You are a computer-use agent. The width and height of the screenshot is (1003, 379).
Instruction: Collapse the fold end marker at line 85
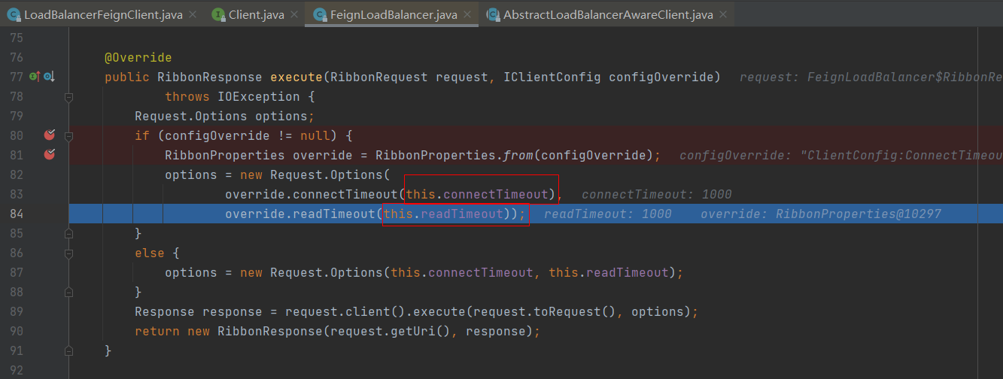(68, 234)
